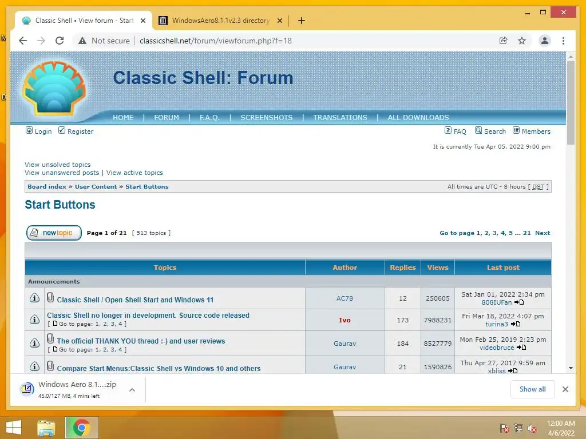586x439 pixels.
Task: Open the F.A.Q. menu item
Action: pos(209,118)
